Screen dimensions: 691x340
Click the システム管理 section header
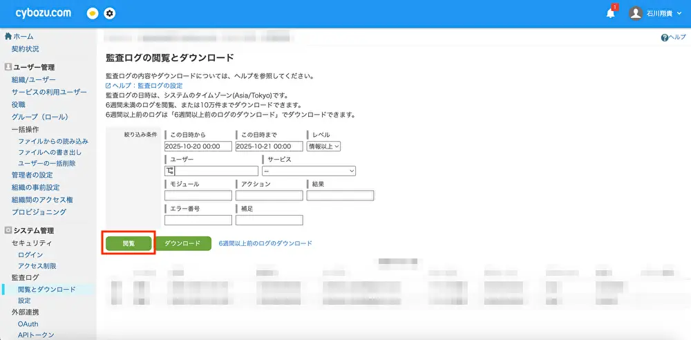[x=34, y=231]
